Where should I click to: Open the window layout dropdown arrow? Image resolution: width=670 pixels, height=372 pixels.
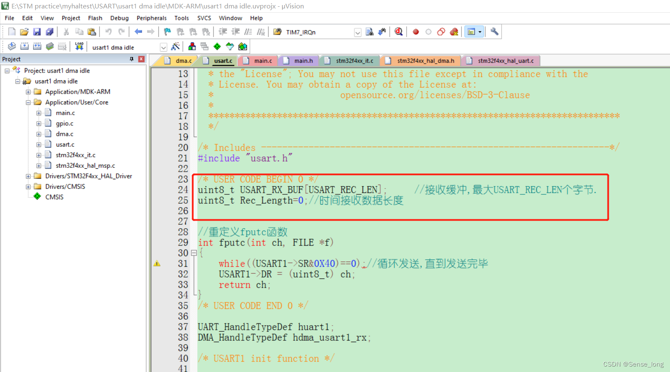(480, 32)
